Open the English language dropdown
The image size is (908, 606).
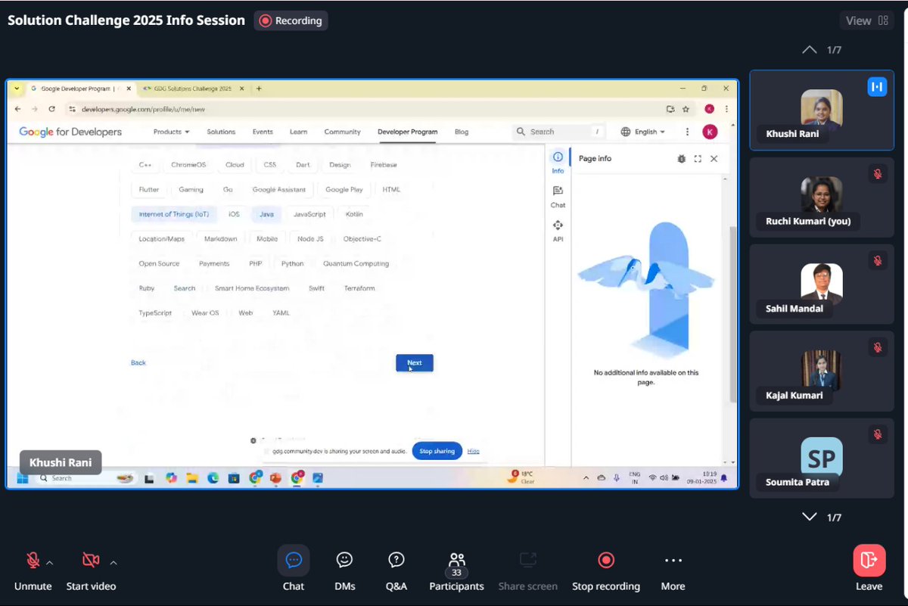[642, 132]
